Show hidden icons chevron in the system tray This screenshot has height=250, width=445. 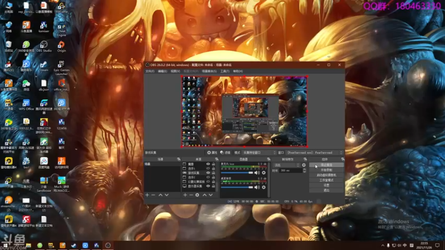pos(383,246)
